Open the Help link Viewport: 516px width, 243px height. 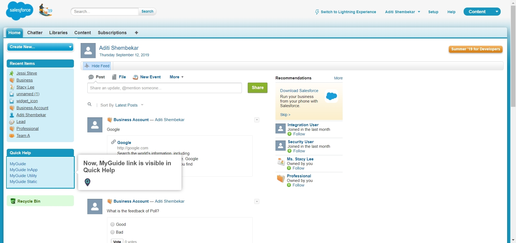pyautogui.click(x=451, y=12)
